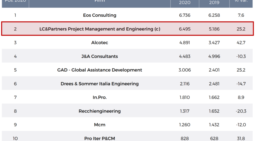Select the 7,6 variation for Eos Consulting
Viewport: 255px width, 141px height.
[x=241, y=15]
